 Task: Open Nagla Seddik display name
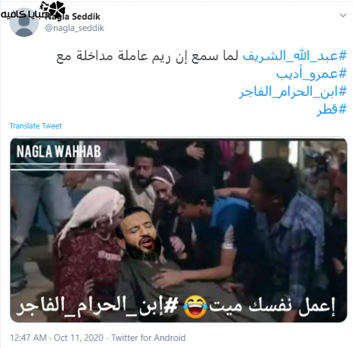point(72,16)
